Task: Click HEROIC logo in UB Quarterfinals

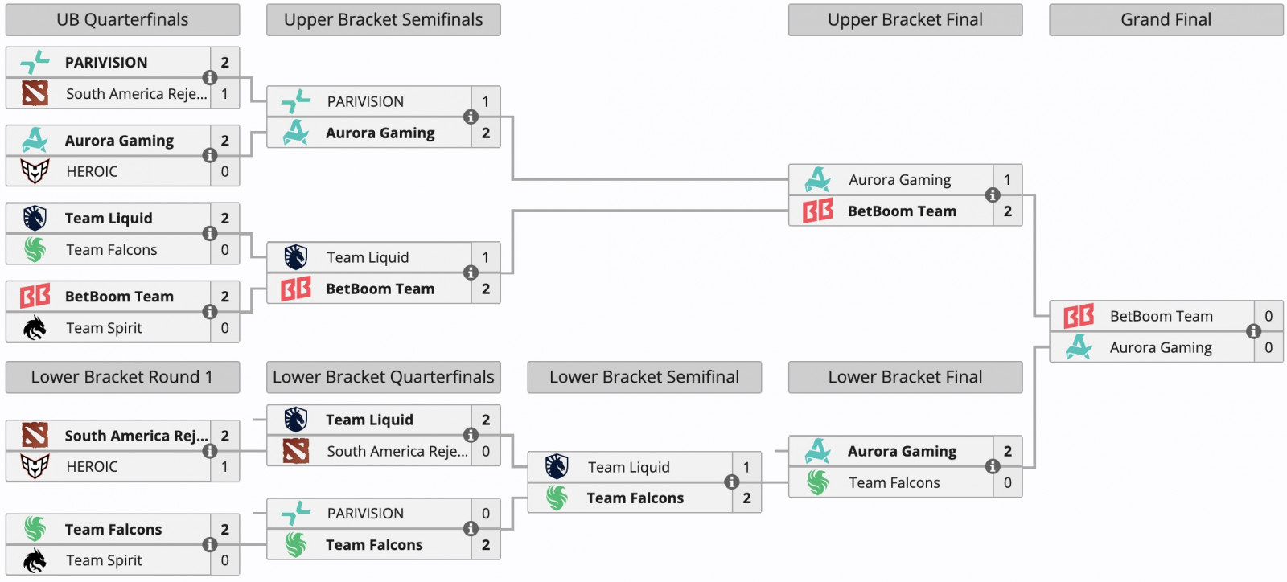Action: 35,171
